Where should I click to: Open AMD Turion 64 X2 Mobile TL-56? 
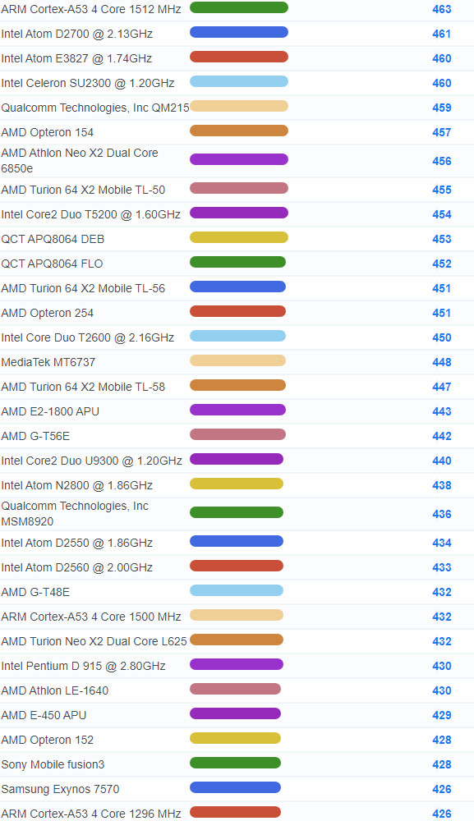(x=83, y=288)
